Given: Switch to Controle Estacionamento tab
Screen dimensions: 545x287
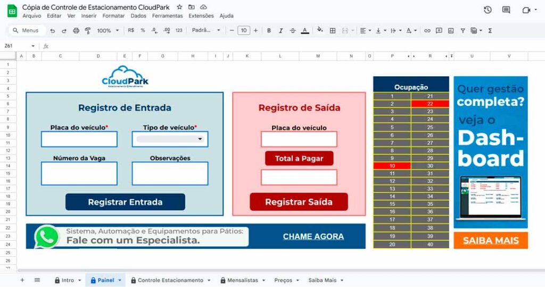Looking at the screenshot, I should click(x=171, y=281).
